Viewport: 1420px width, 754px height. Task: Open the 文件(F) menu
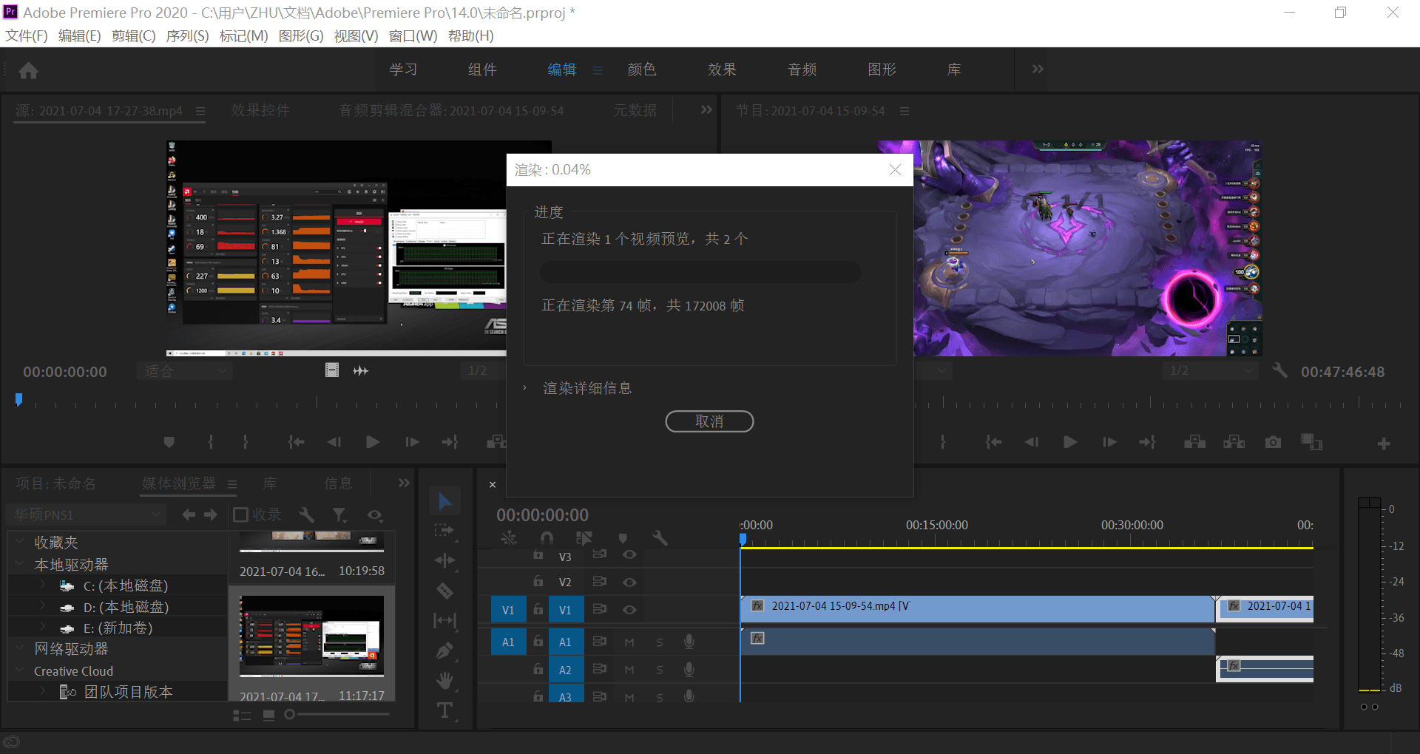(27, 35)
